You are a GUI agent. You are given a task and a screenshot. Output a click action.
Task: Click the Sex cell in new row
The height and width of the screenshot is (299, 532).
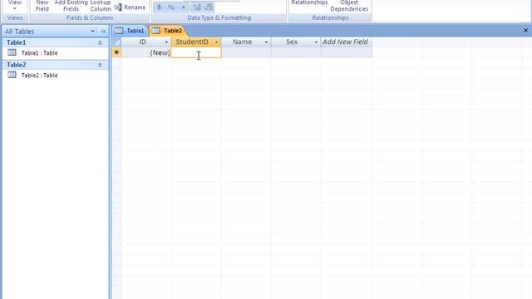coord(296,52)
